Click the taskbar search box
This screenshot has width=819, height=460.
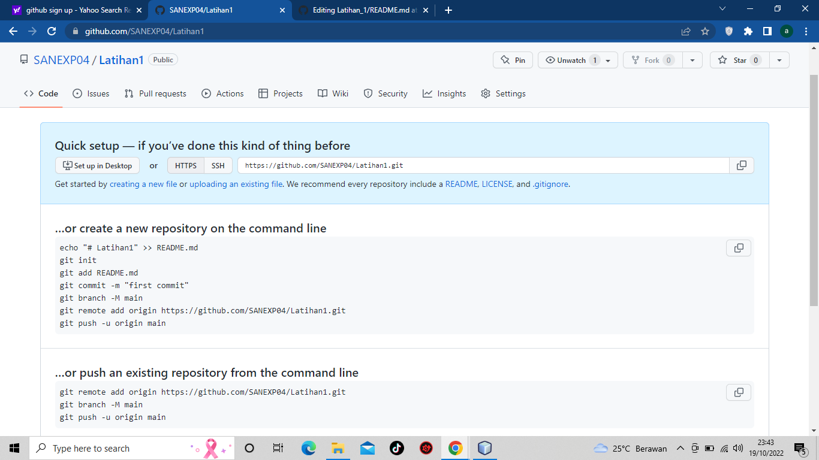pyautogui.click(x=132, y=448)
